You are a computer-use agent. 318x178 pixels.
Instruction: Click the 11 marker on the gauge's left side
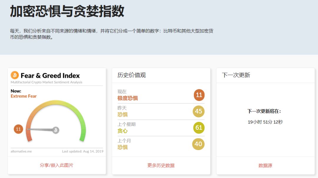[18, 129]
